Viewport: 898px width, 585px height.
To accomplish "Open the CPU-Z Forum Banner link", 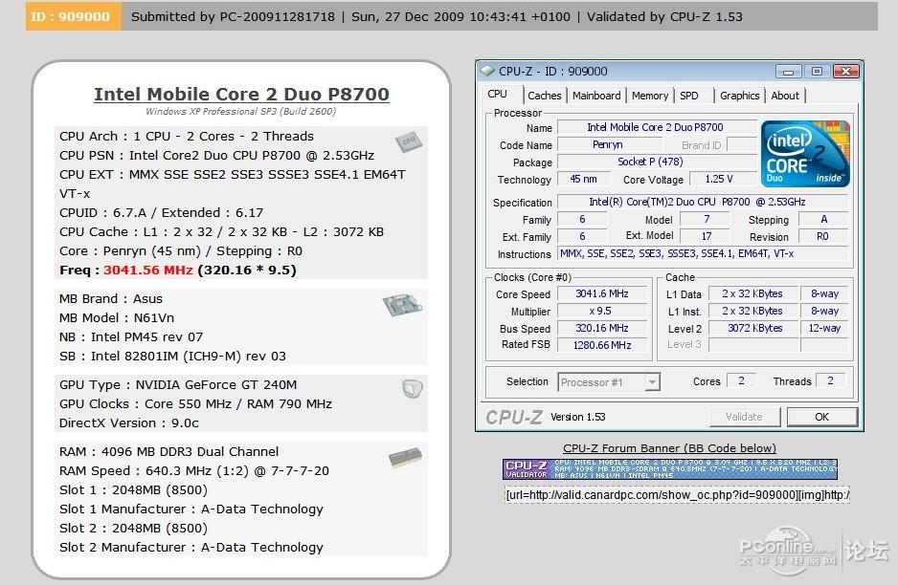I will coord(669,448).
